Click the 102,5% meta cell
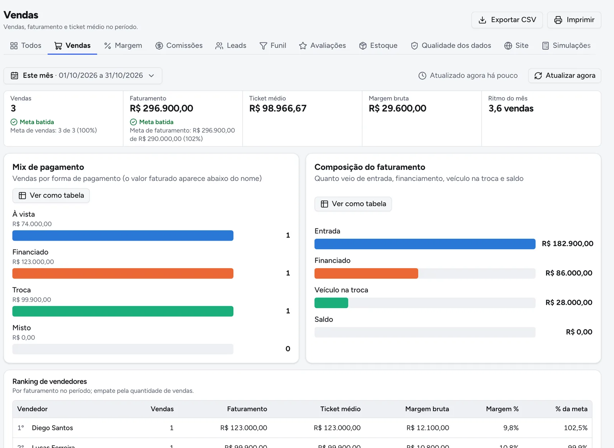614x448 pixels. (x=576, y=428)
